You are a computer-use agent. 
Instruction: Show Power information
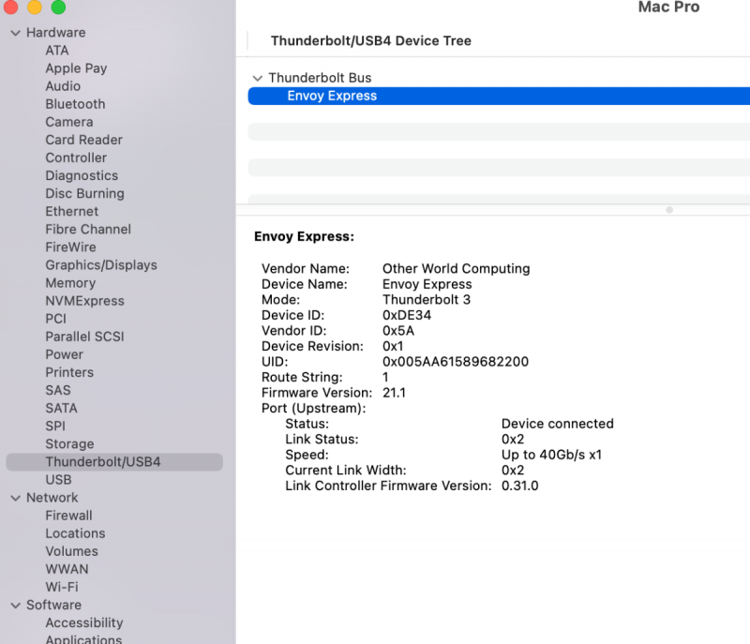click(64, 354)
